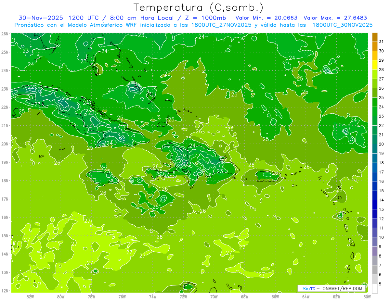Pick the blue swatch between 15 and 16

coord(375,186)
